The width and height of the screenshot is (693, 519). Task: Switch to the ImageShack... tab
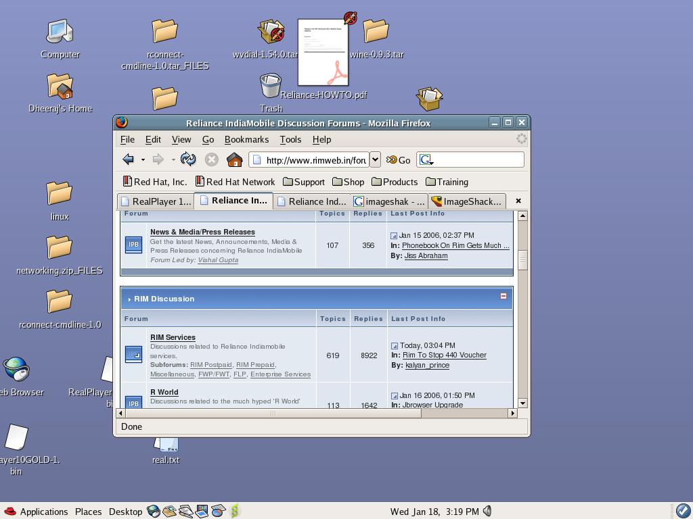[x=468, y=201]
